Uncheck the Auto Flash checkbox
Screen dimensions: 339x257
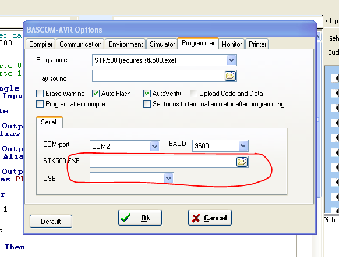[x=96, y=94]
